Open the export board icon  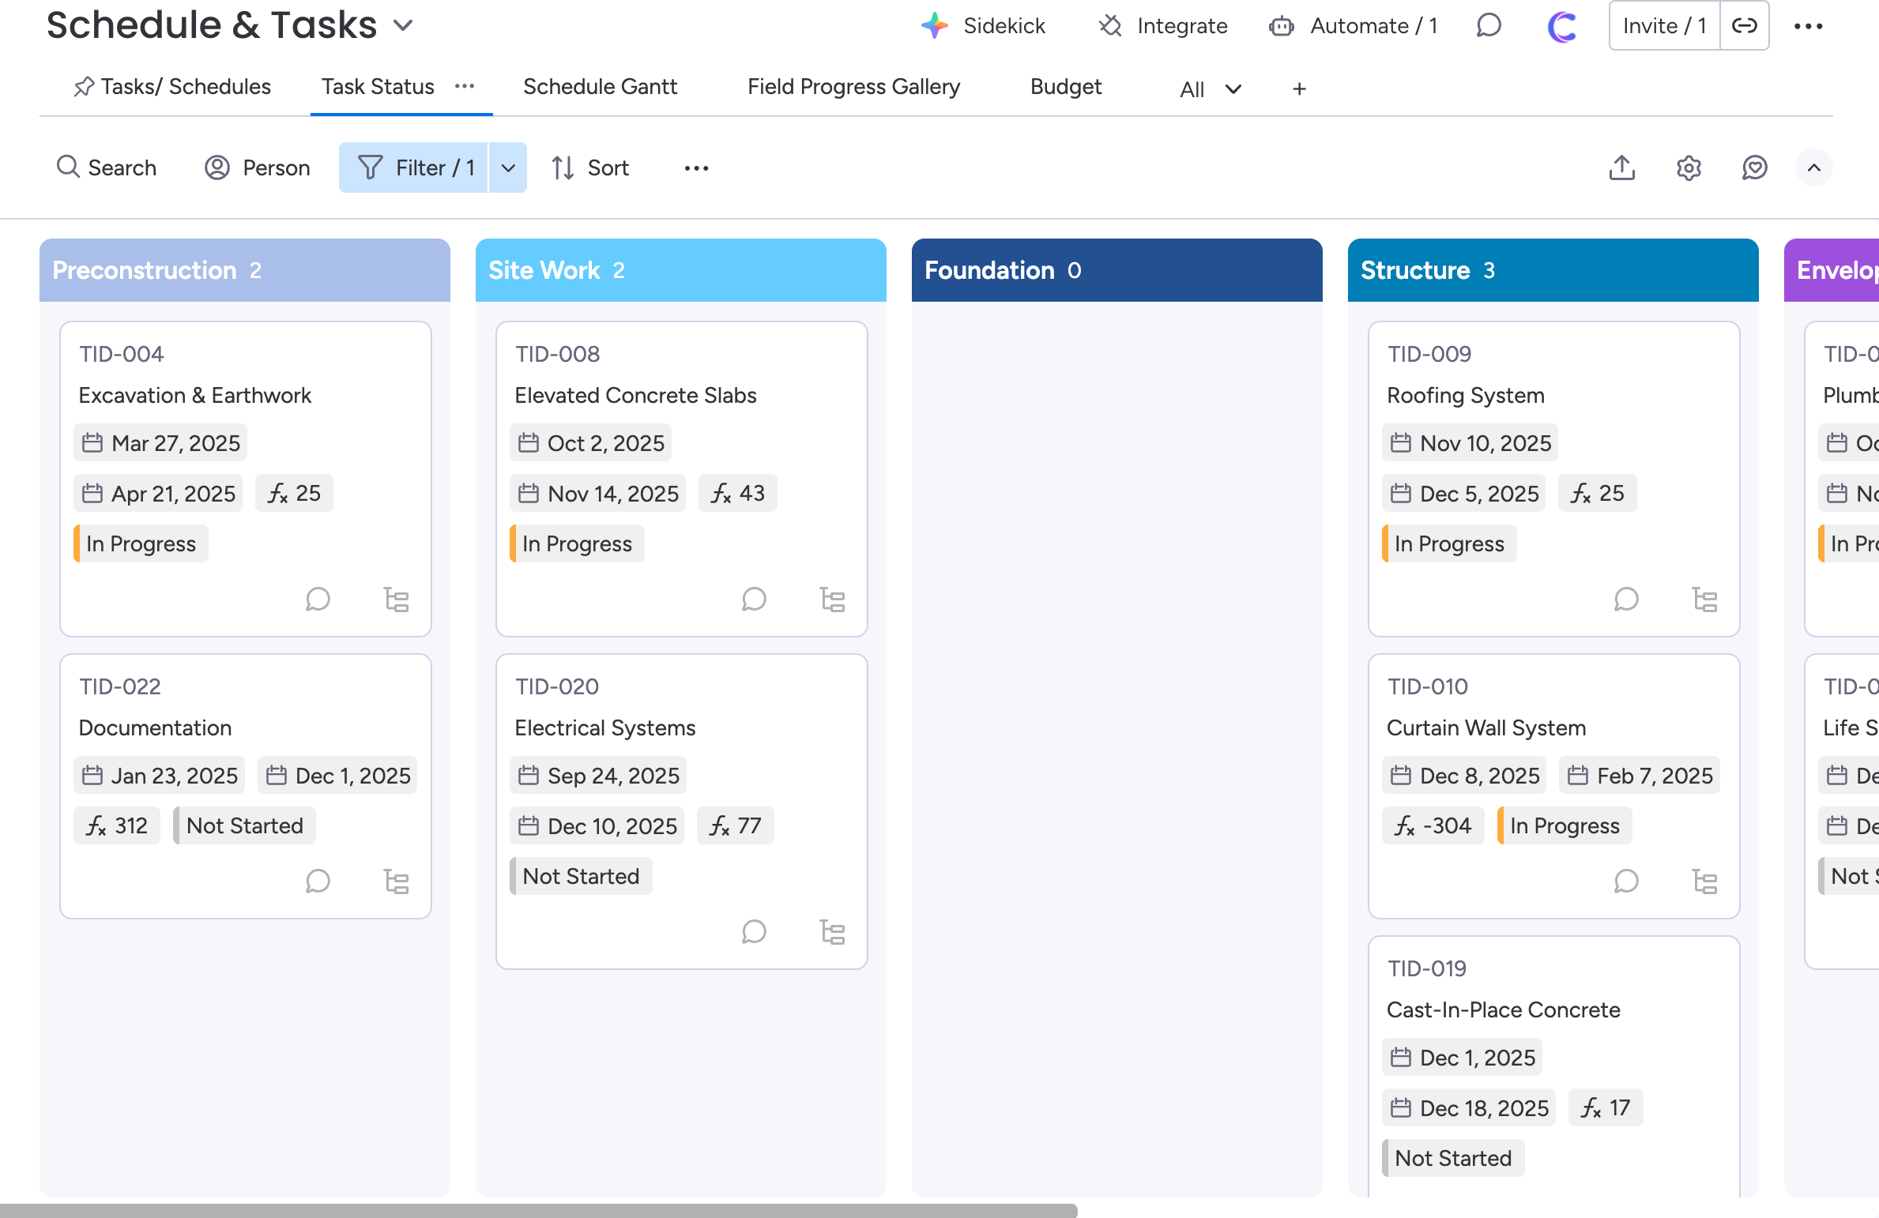(x=1621, y=167)
